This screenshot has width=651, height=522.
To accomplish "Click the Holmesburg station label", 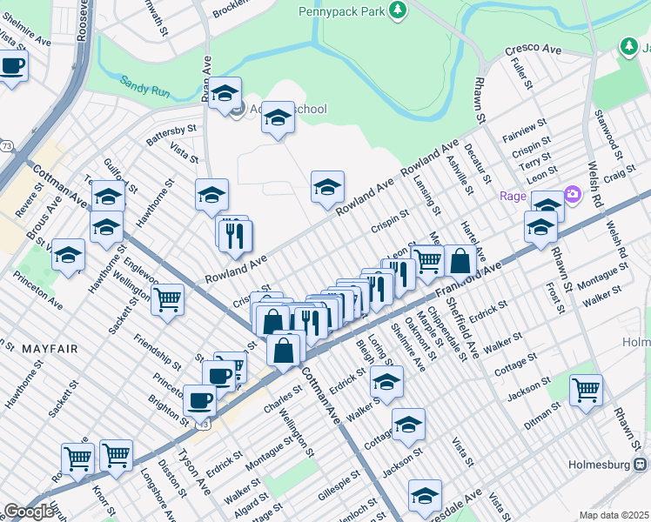I will click(x=599, y=465).
